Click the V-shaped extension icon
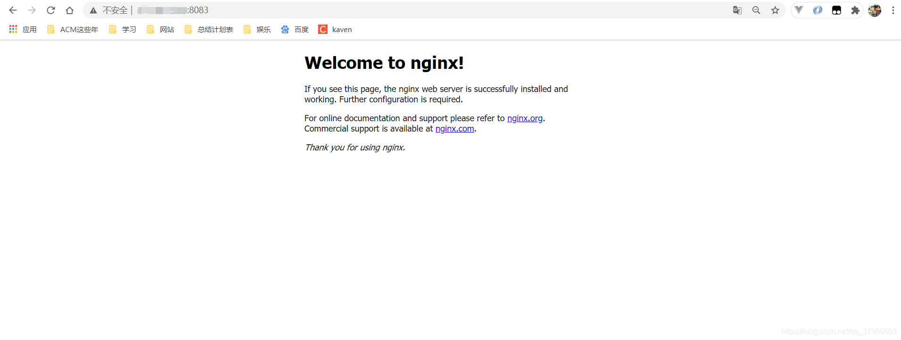901x340 pixels. (x=799, y=10)
